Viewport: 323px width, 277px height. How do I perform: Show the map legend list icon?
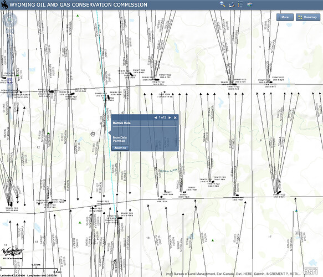click(x=240, y=4)
